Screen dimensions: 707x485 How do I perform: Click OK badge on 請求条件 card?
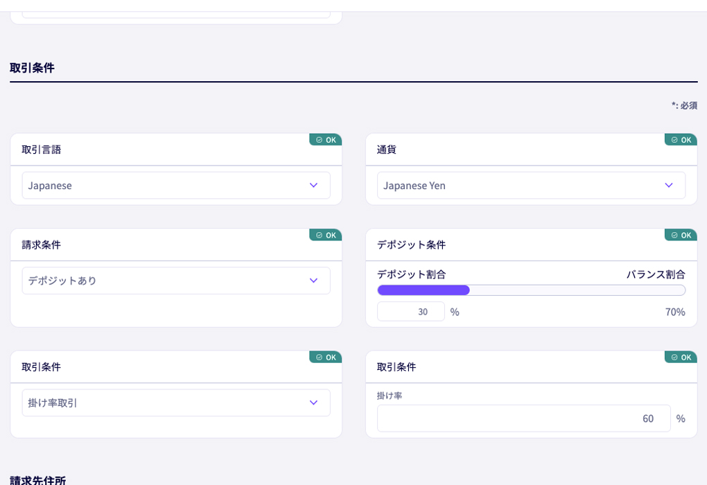coord(326,235)
